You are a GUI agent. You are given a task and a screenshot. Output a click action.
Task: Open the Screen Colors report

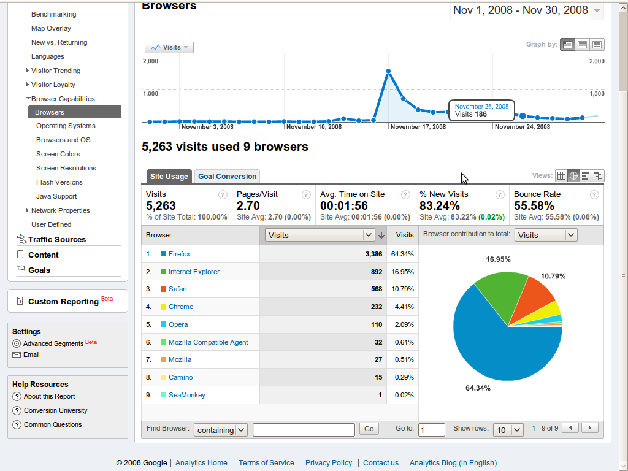(x=58, y=154)
